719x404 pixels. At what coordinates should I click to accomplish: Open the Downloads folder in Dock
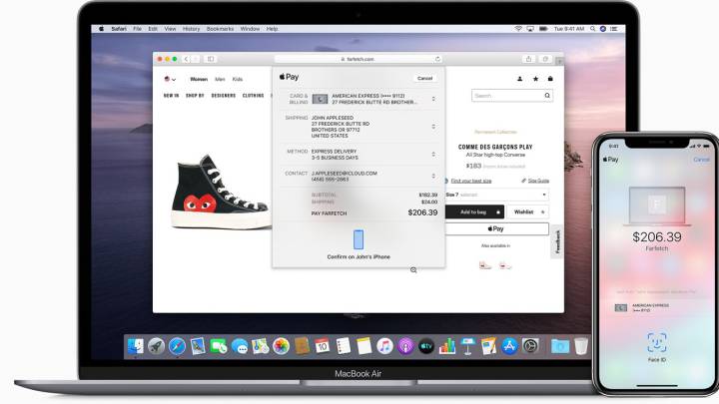(560, 347)
